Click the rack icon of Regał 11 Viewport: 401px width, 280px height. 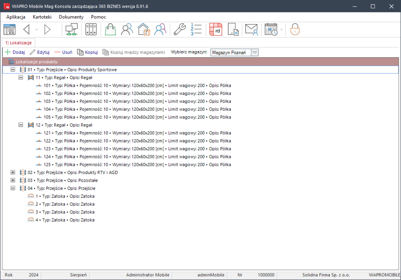pyautogui.click(x=31, y=78)
